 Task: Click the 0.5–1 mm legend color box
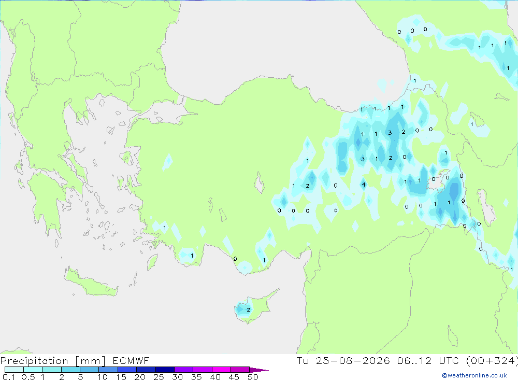tap(33, 370)
